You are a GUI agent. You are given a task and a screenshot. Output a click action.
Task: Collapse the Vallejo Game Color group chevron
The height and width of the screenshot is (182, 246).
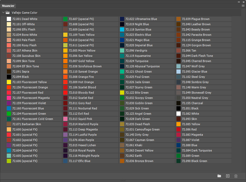[3, 13]
